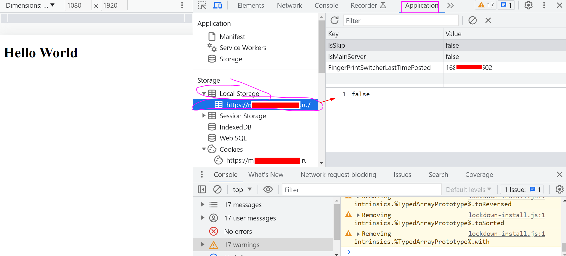The image size is (566, 256).
Task: Activate the inspect element picker icon
Action: 202,5
